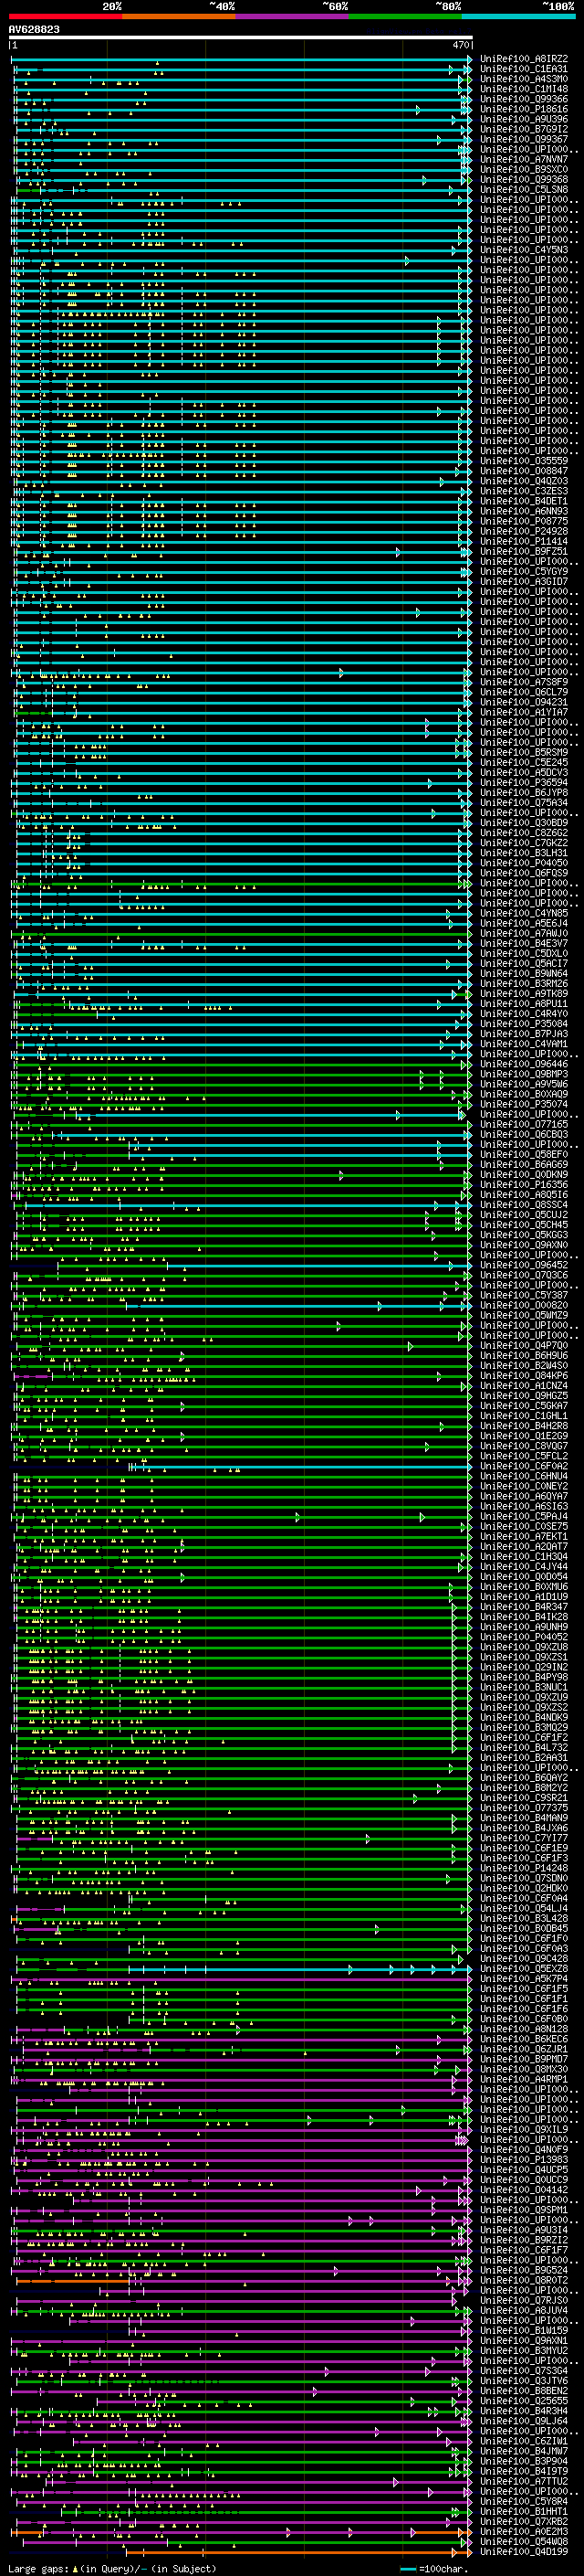Open hit UniRef100_P24928
This screenshot has height=2576, width=584.
click(x=524, y=531)
